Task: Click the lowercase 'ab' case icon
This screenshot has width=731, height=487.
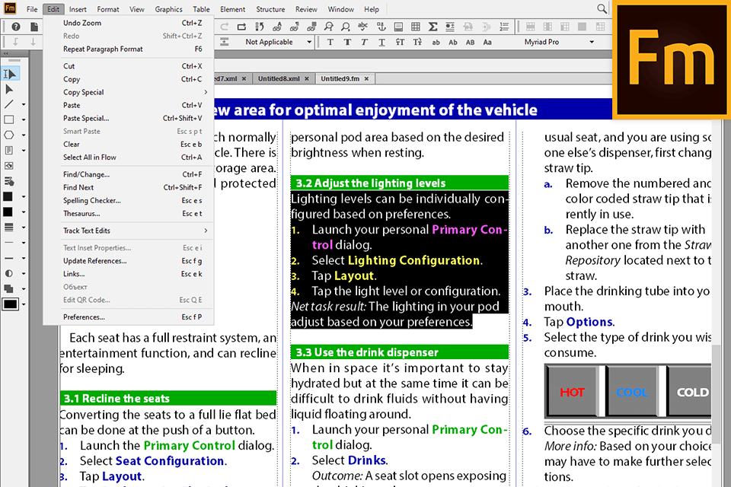Action: tap(436, 42)
